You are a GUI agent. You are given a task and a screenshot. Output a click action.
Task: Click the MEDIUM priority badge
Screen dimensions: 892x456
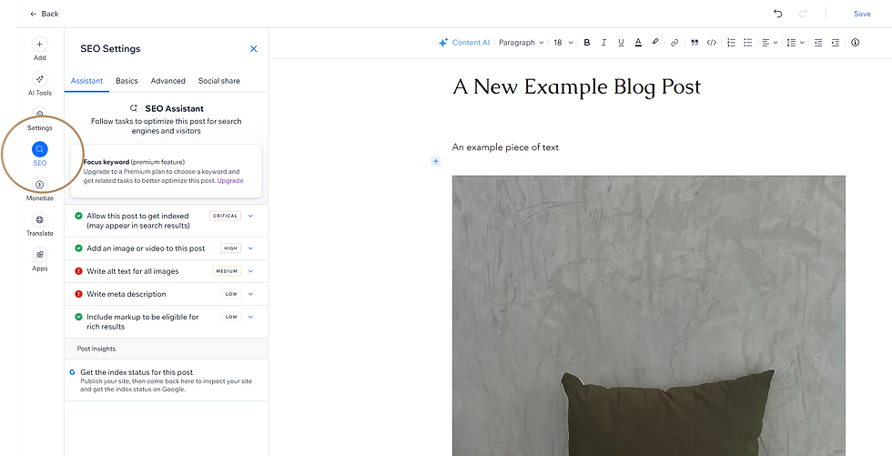[x=227, y=271]
